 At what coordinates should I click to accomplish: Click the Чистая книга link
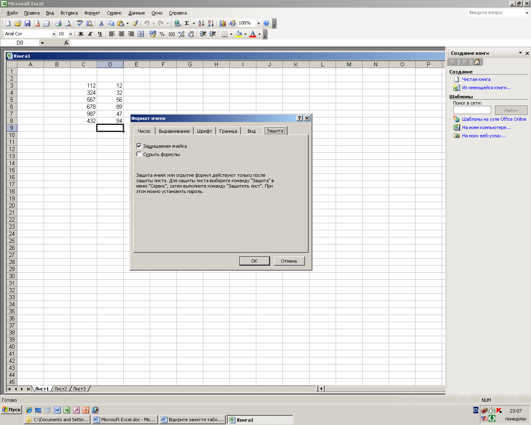tap(476, 79)
